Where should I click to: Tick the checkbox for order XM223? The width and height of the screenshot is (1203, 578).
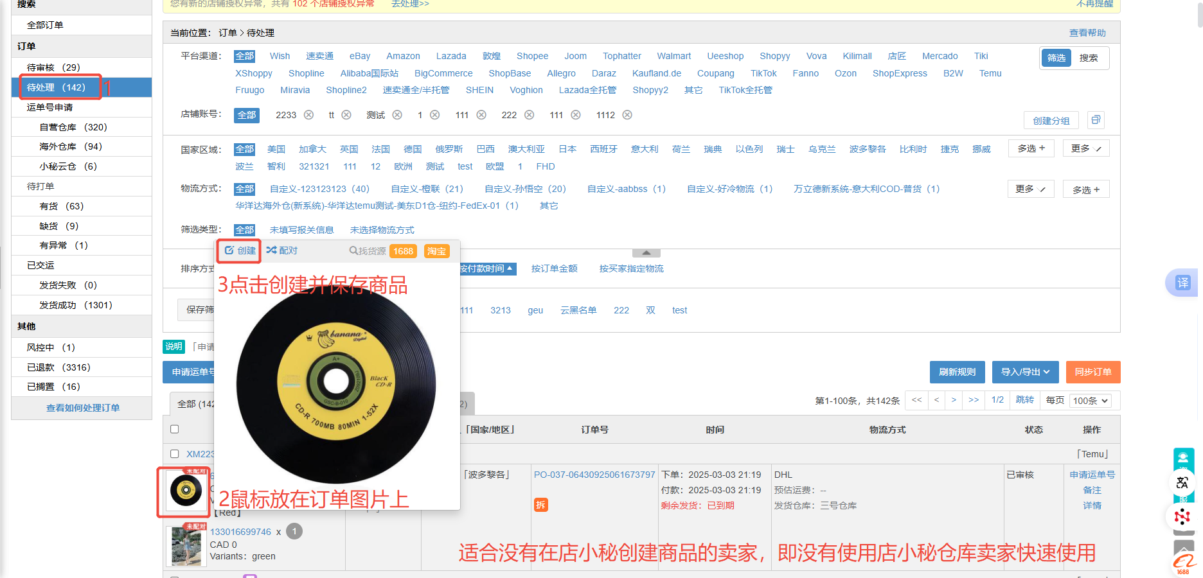click(x=174, y=453)
